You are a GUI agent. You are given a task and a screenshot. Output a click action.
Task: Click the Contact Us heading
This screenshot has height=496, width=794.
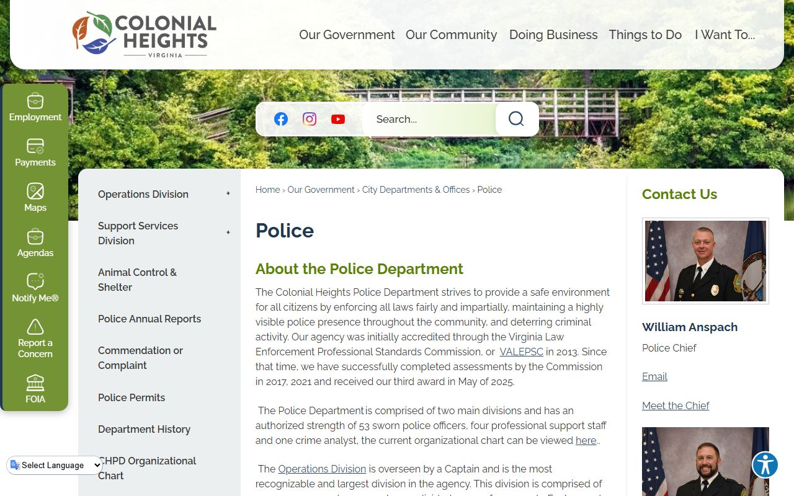click(679, 194)
